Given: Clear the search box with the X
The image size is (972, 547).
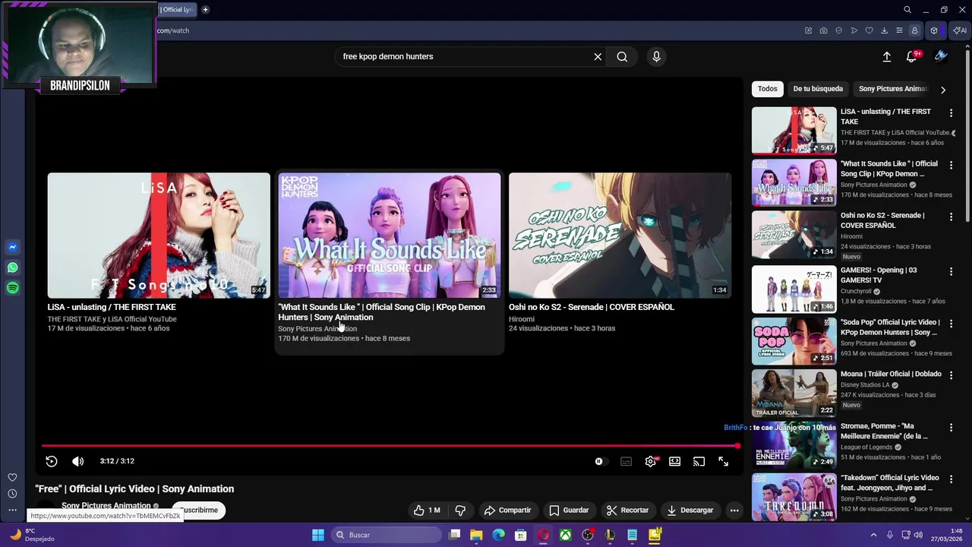Looking at the screenshot, I should point(598,56).
